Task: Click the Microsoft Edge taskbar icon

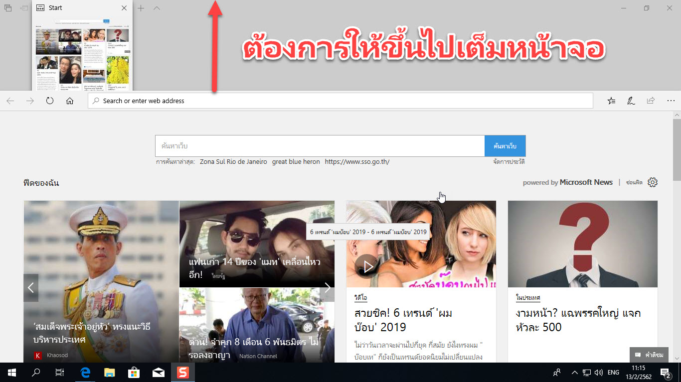Action: (x=85, y=372)
